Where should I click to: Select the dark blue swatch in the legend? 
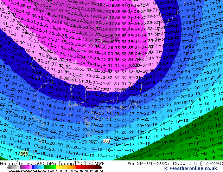coord(33,167)
